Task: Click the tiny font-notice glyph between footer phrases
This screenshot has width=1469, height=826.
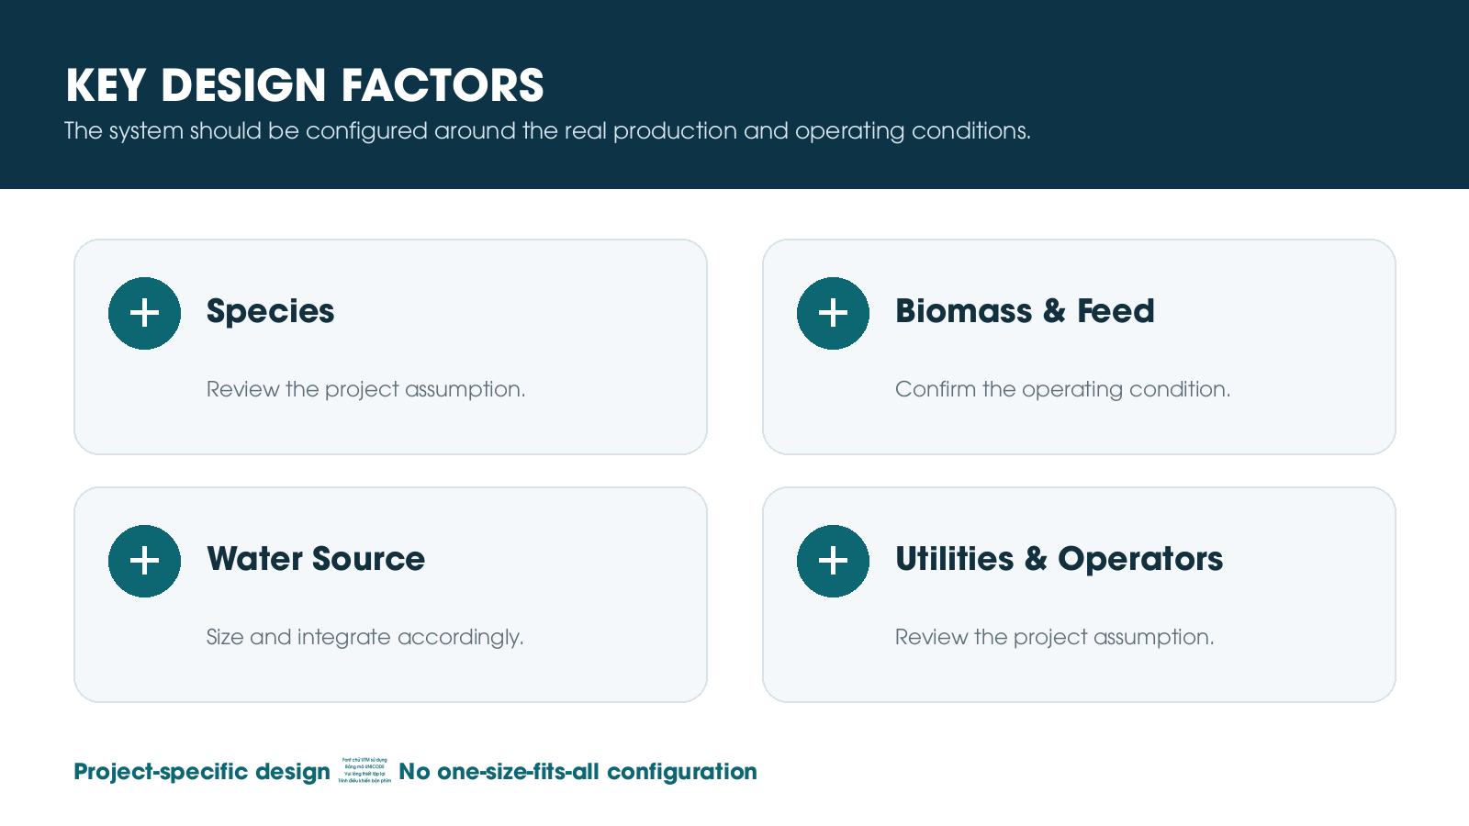Action: (364, 770)
